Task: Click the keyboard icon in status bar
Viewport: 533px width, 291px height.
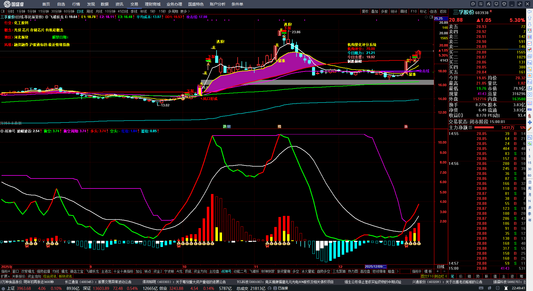Action: 481,288
